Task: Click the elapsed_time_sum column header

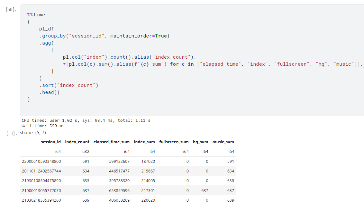Action: click(x=112, y=142)
